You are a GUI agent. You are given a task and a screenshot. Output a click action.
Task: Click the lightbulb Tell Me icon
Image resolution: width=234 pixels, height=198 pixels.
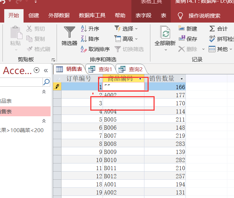coord(180,16)
